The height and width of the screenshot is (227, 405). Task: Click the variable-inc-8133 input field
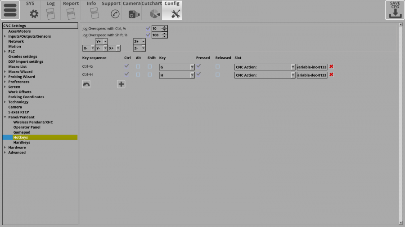pyautogui.click(x=312, y=67)
